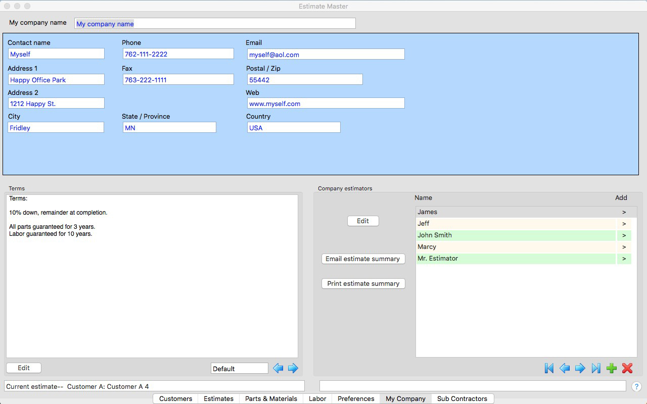
Task: Open the Parts & Materials tab
Action: pos(271,398)
